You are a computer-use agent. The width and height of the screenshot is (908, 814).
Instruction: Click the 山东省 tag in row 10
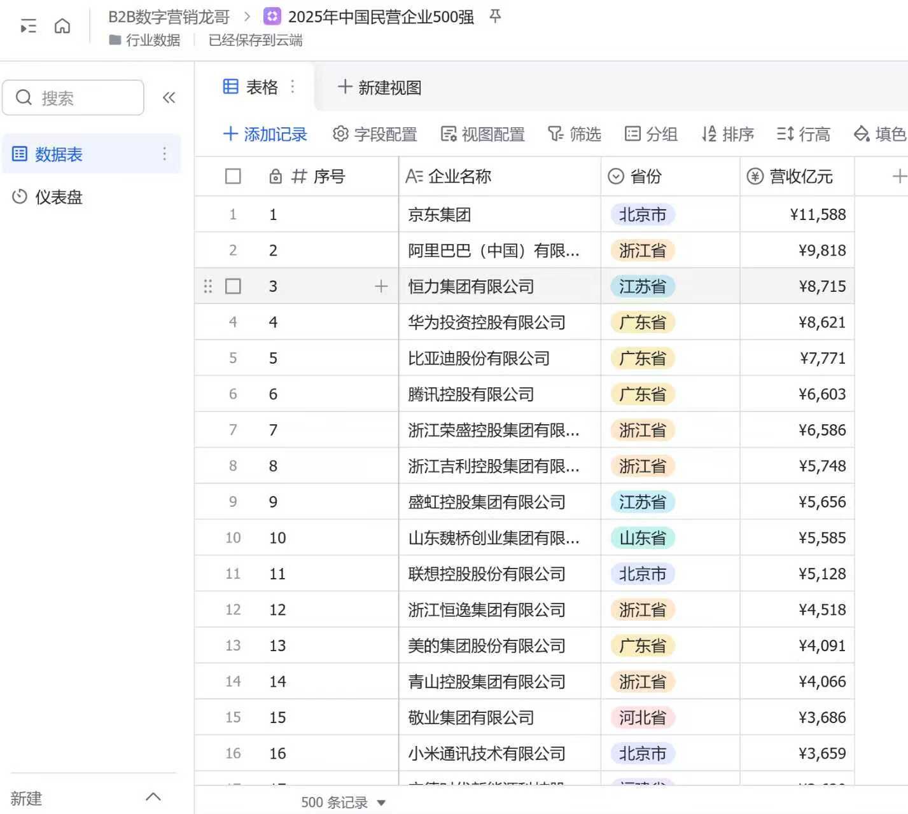pos(643,538)
